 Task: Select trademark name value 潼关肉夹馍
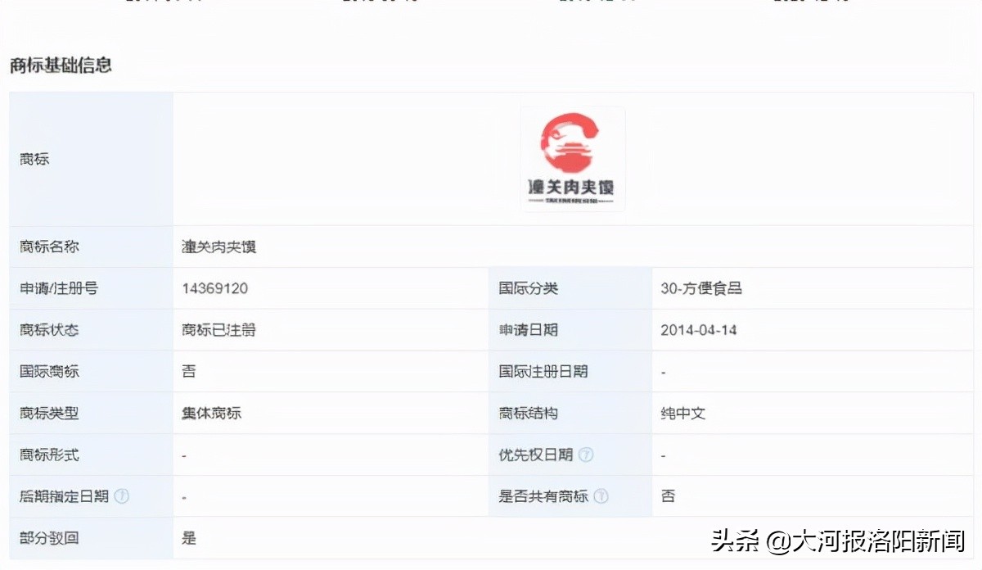click(219, 247)
